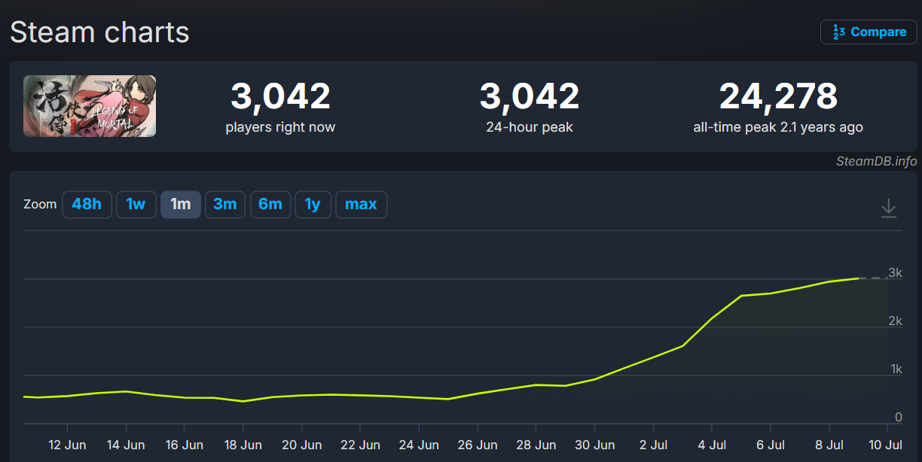Screen dimensions: 922x462
Task: Click the 20 Jun axis label
Action: (301, 445)
